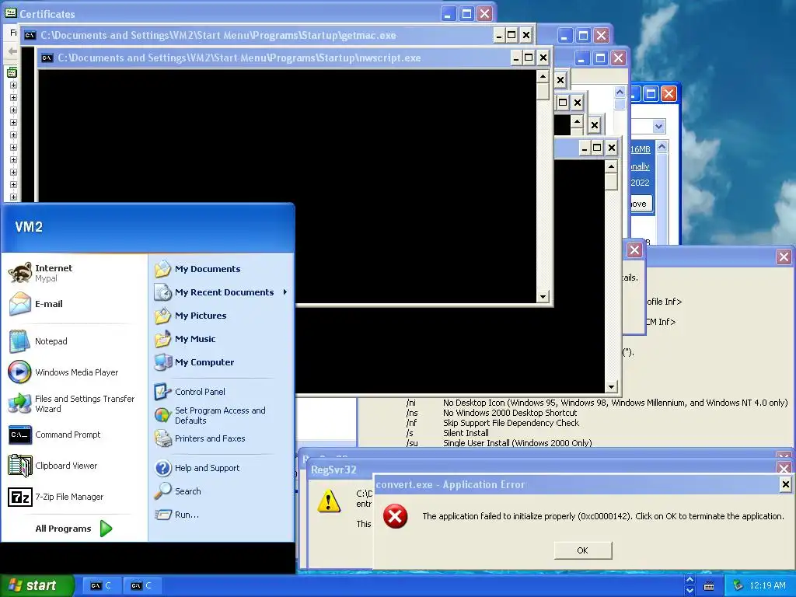Select 'Skip Support File Dependency Check' text
Image resolution: width=796 pixels, height=597 pixels.
point(511,423)
